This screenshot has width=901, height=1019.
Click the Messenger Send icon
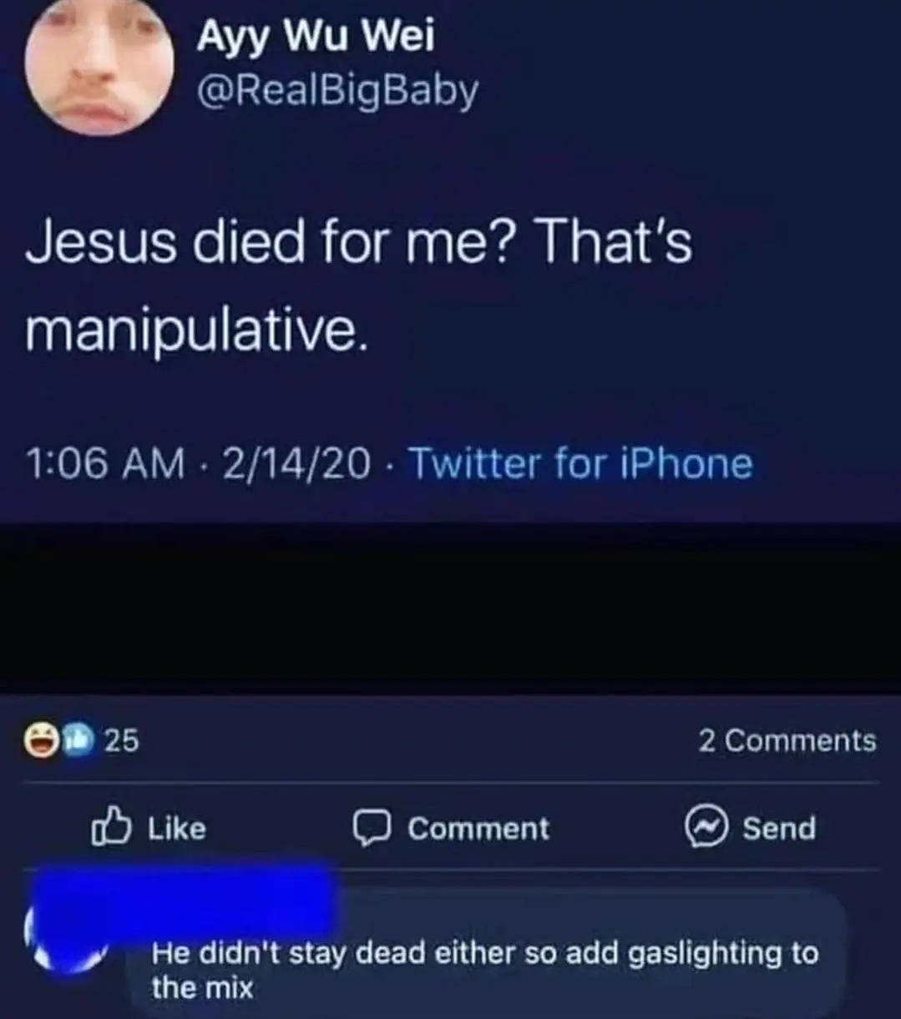(x=706, y=828)
